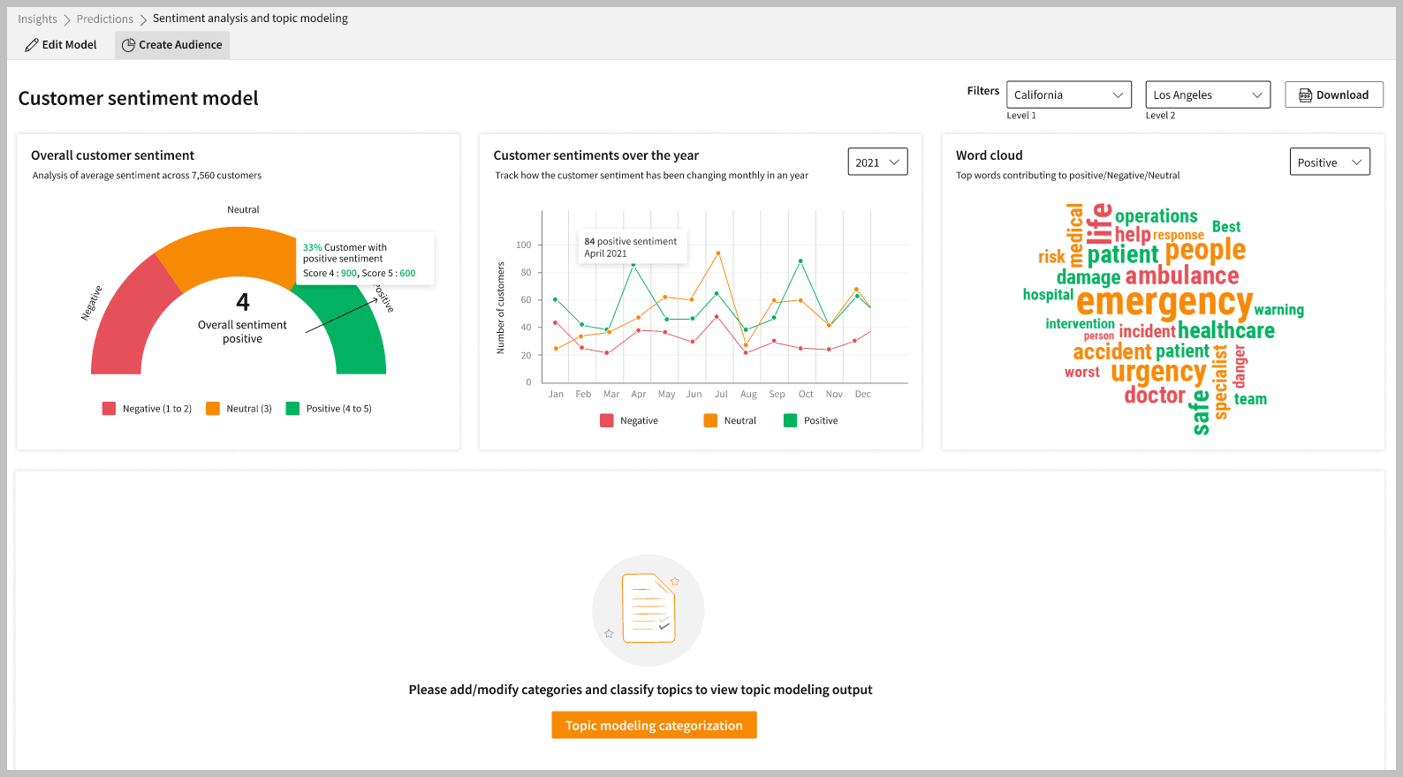Click the word 'doctor' in word cloud
The image size is (1403, 777).
tap(1155, 395)
